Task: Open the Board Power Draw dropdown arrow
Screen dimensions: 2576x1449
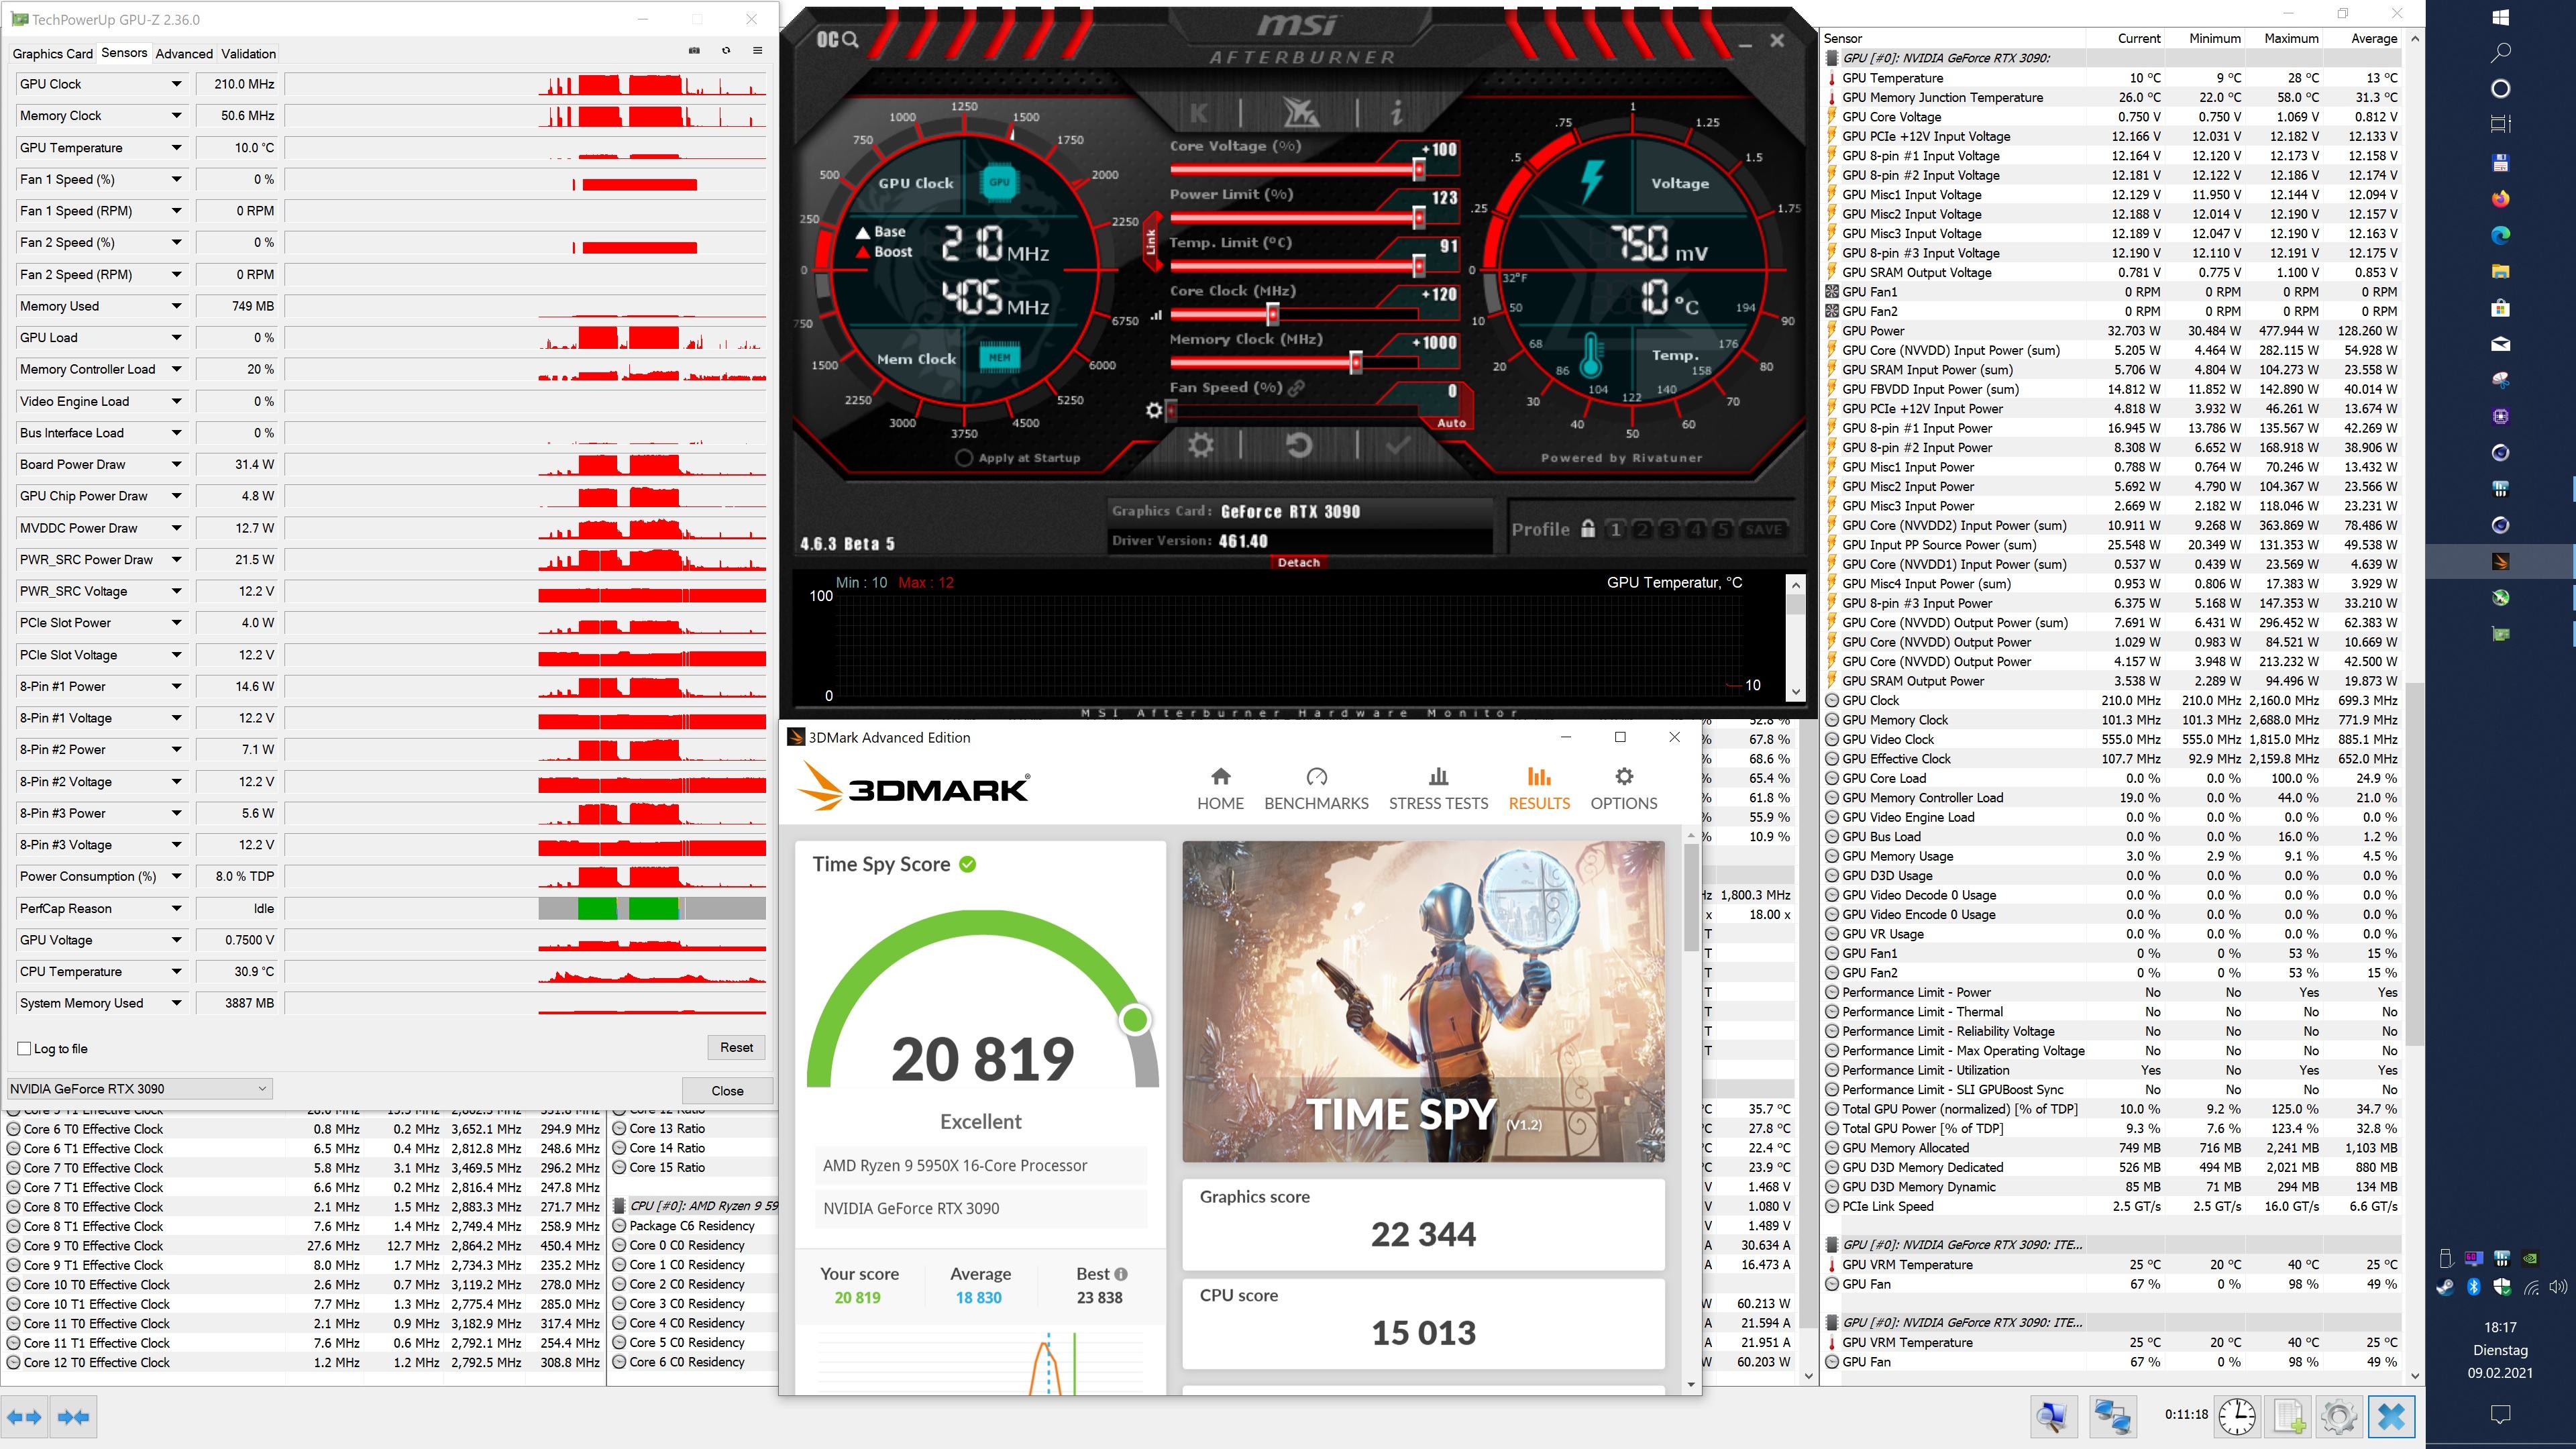Action: tap(176, 464)
